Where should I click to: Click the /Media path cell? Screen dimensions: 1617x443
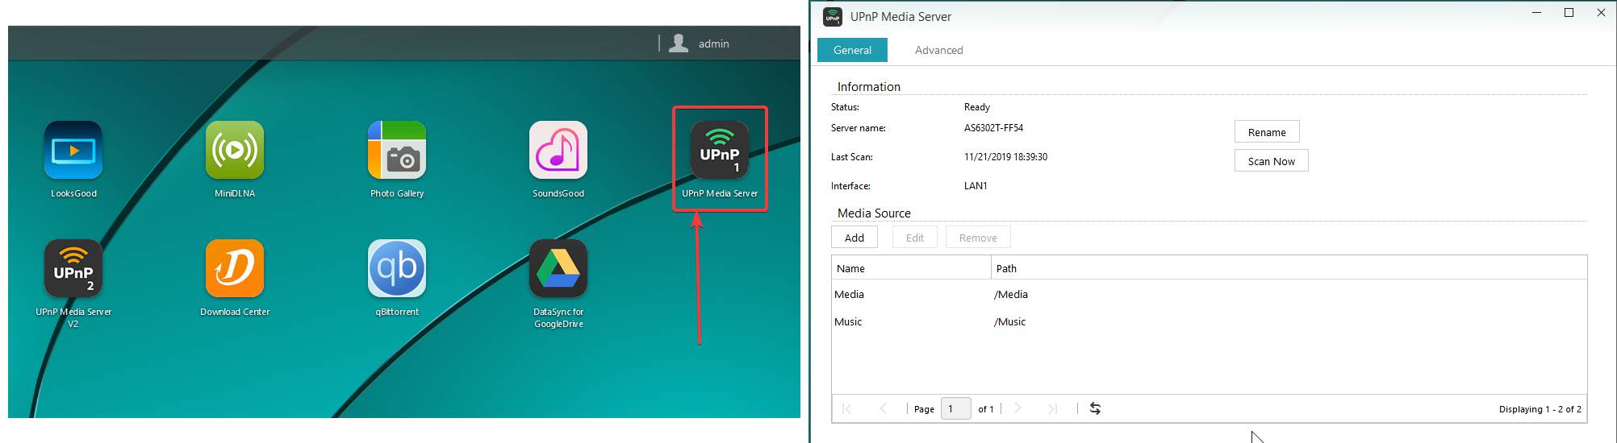(1011, 294)
